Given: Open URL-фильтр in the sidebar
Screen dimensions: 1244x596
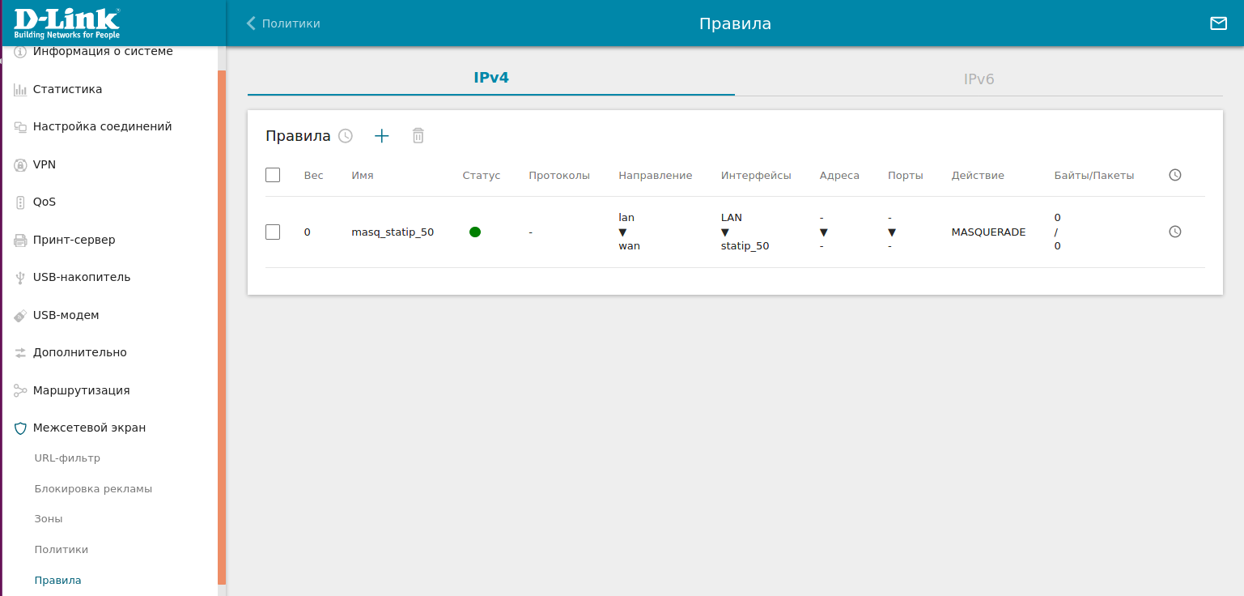Looking at the screenshot, I should pos(67,458).
